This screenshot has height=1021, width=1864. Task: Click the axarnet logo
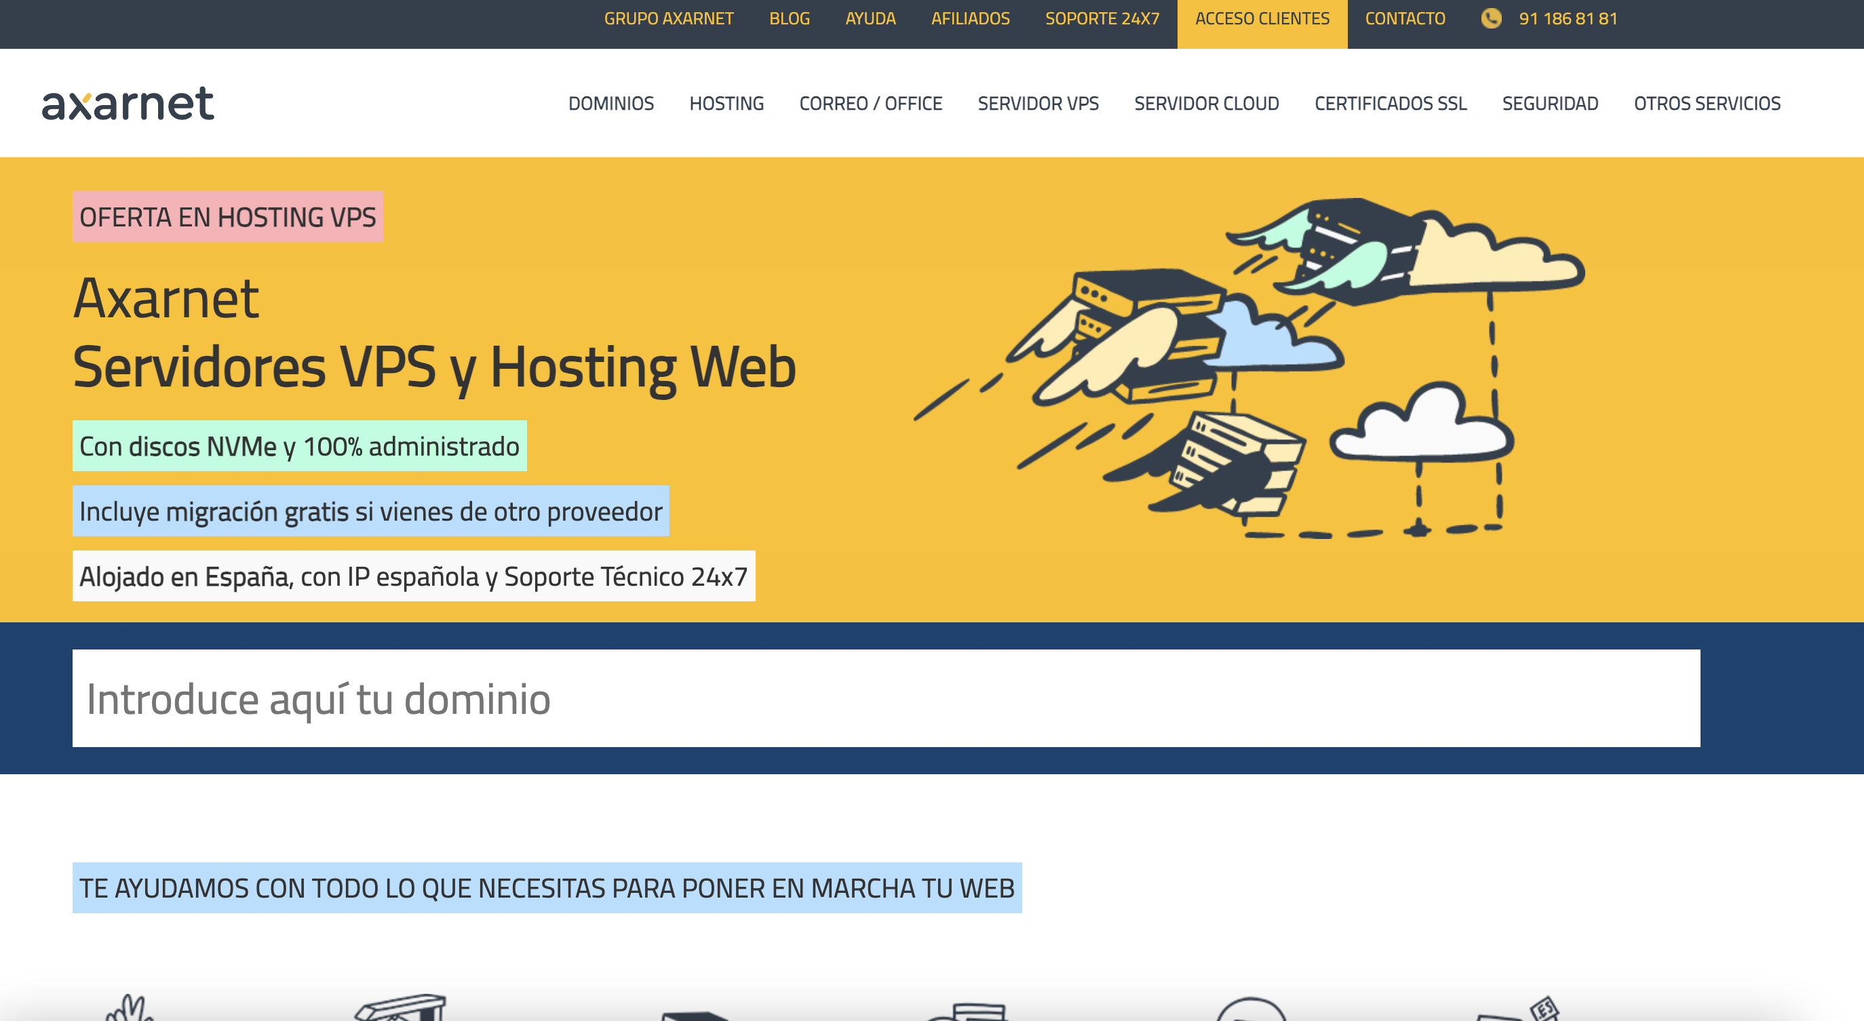(128, 104)
